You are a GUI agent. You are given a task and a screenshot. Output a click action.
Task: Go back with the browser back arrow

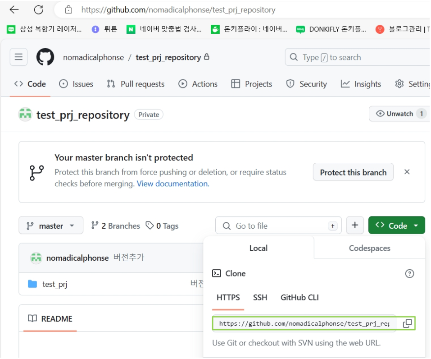[14, 10]
